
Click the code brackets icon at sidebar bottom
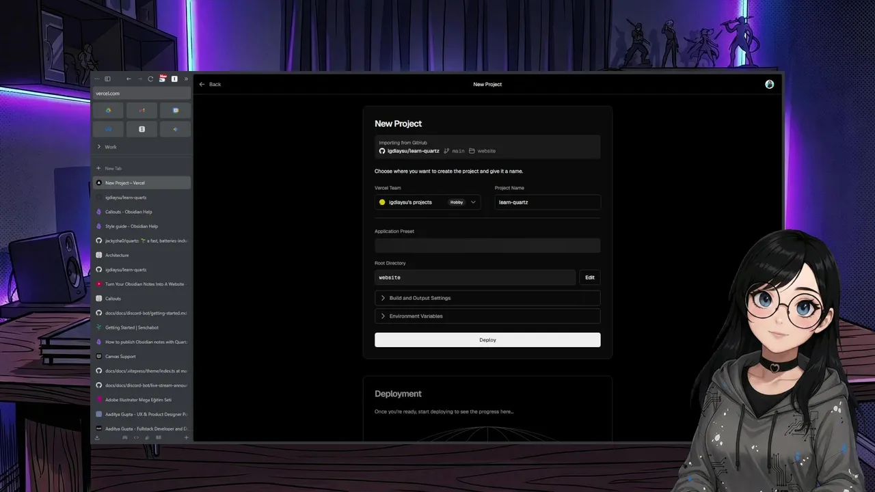coord(136,437)
